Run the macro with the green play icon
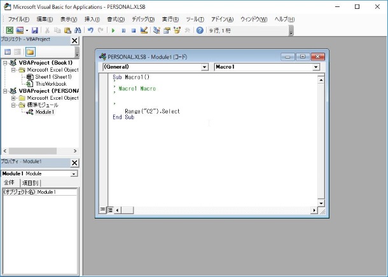388x277 pixels. click(x=113, y=30)
